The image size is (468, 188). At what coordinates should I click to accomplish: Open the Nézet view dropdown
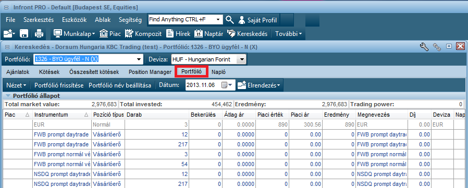(x=16, y=85)
